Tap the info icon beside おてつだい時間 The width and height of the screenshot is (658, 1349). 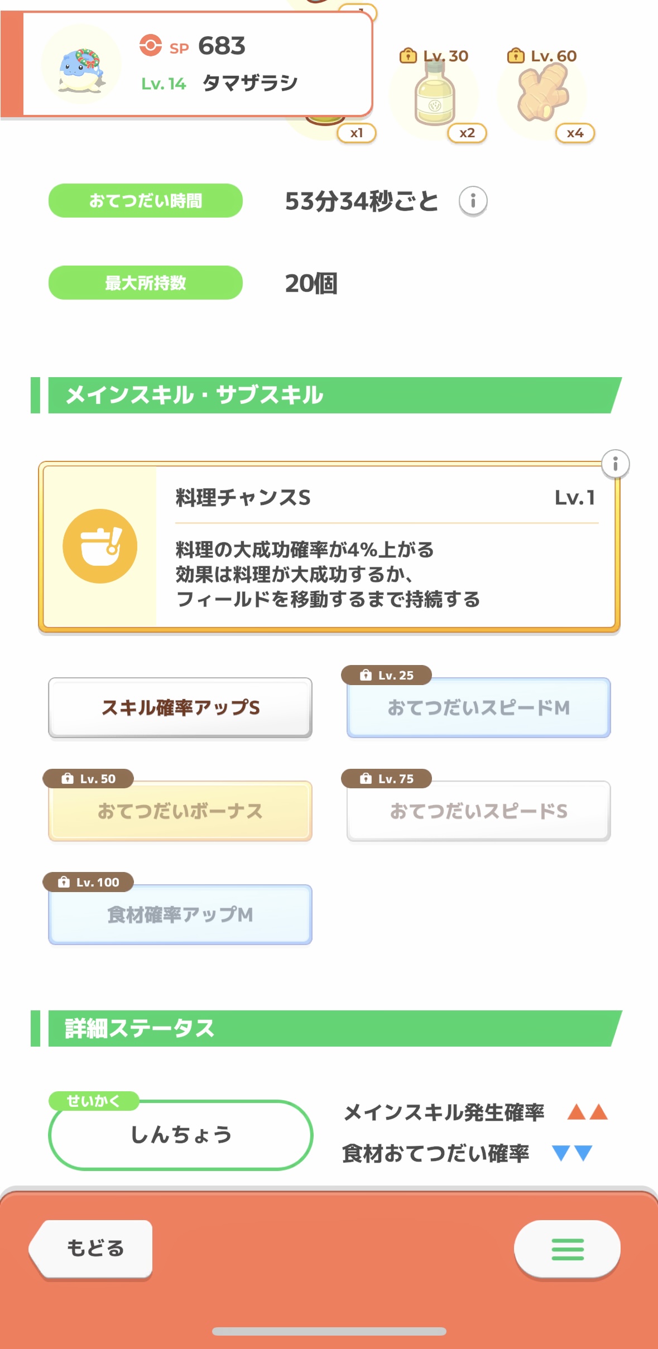pos(473,201)
